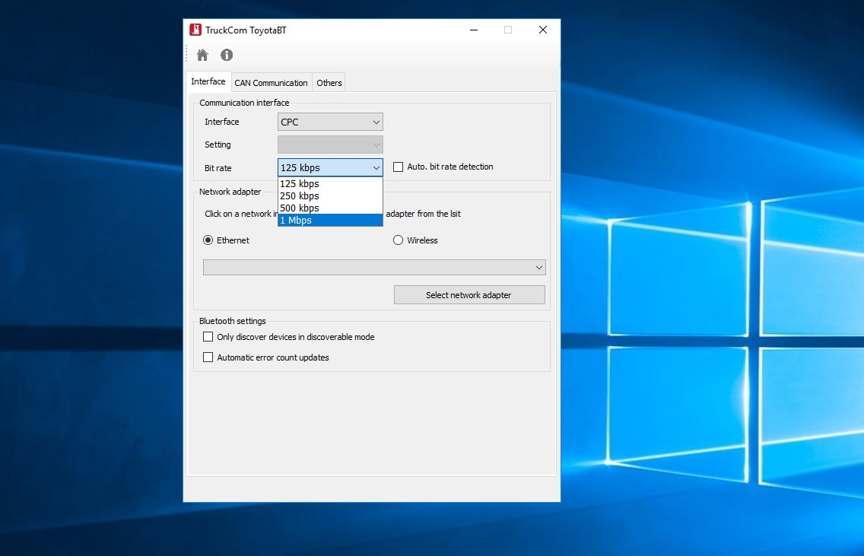864x556 pixels.
Task: Check Only discover devices in discoverable mode
Action: 208,337
